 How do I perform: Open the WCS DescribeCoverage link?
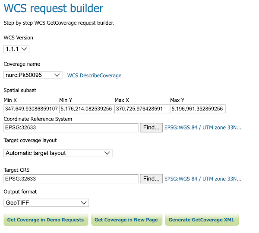click(x=94, y=76)
